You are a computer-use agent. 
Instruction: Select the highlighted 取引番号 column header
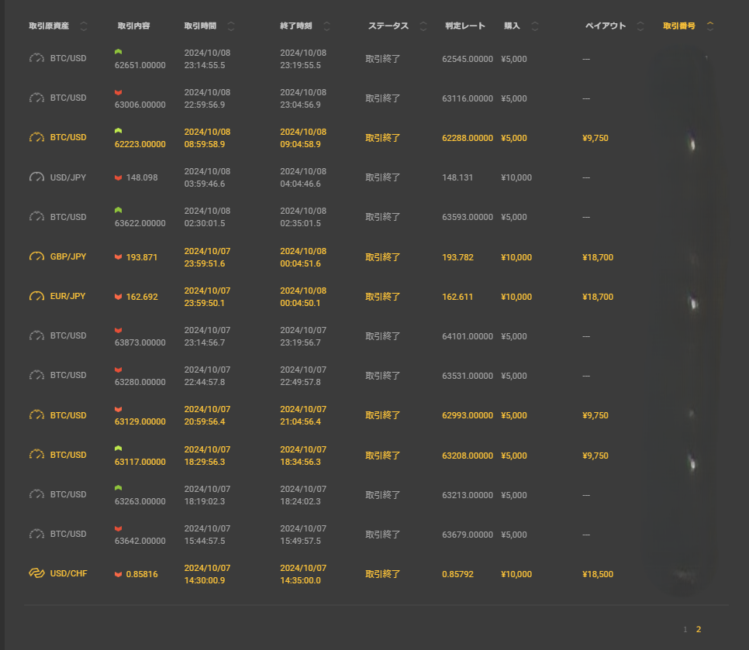pos(679,26)
